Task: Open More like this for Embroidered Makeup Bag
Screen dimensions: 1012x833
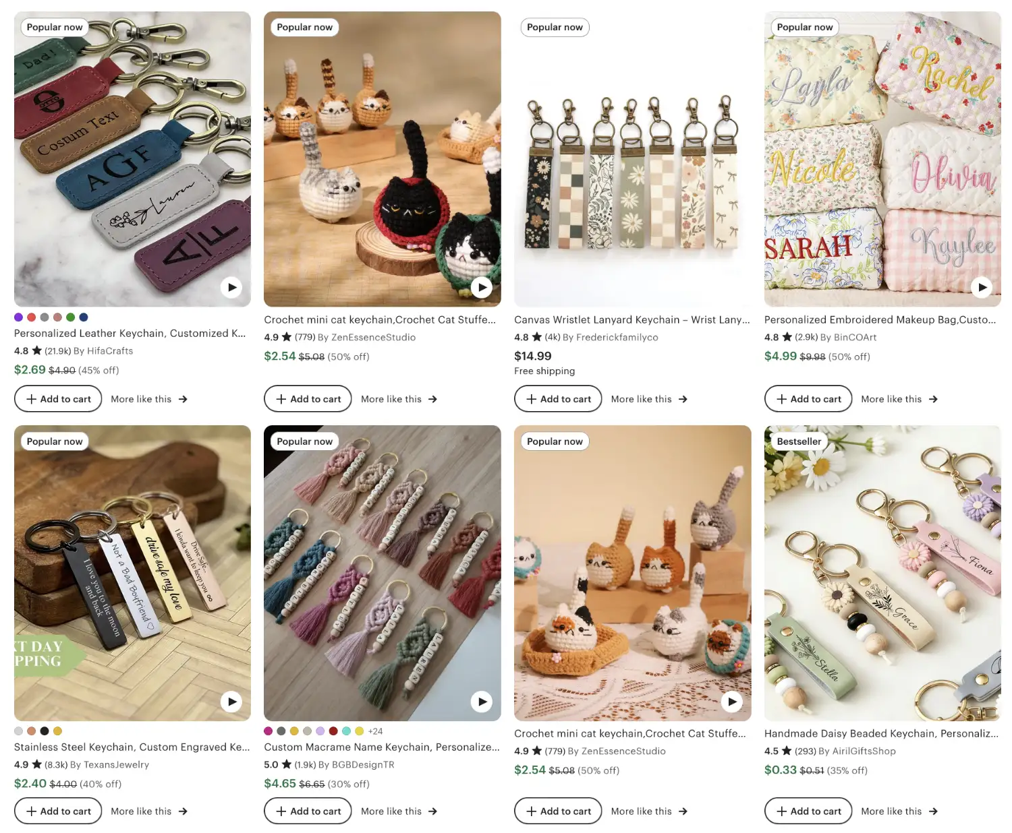Action: (x=899, y=399)
